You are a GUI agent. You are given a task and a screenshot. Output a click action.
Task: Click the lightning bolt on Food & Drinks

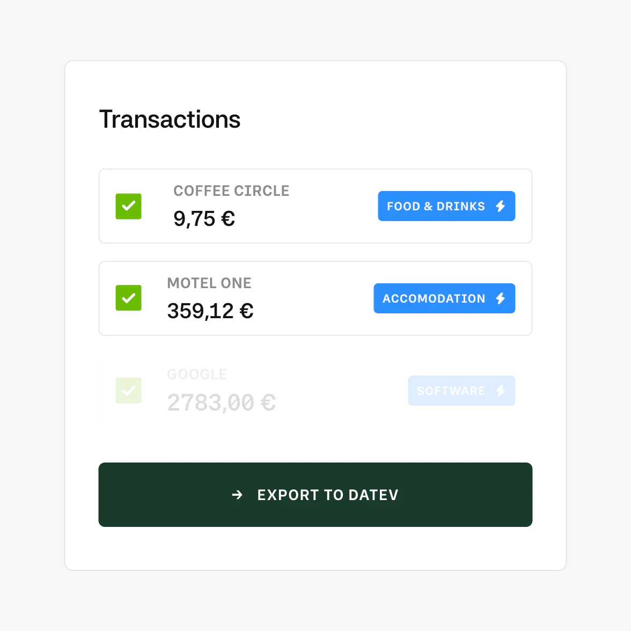(501, 206)
